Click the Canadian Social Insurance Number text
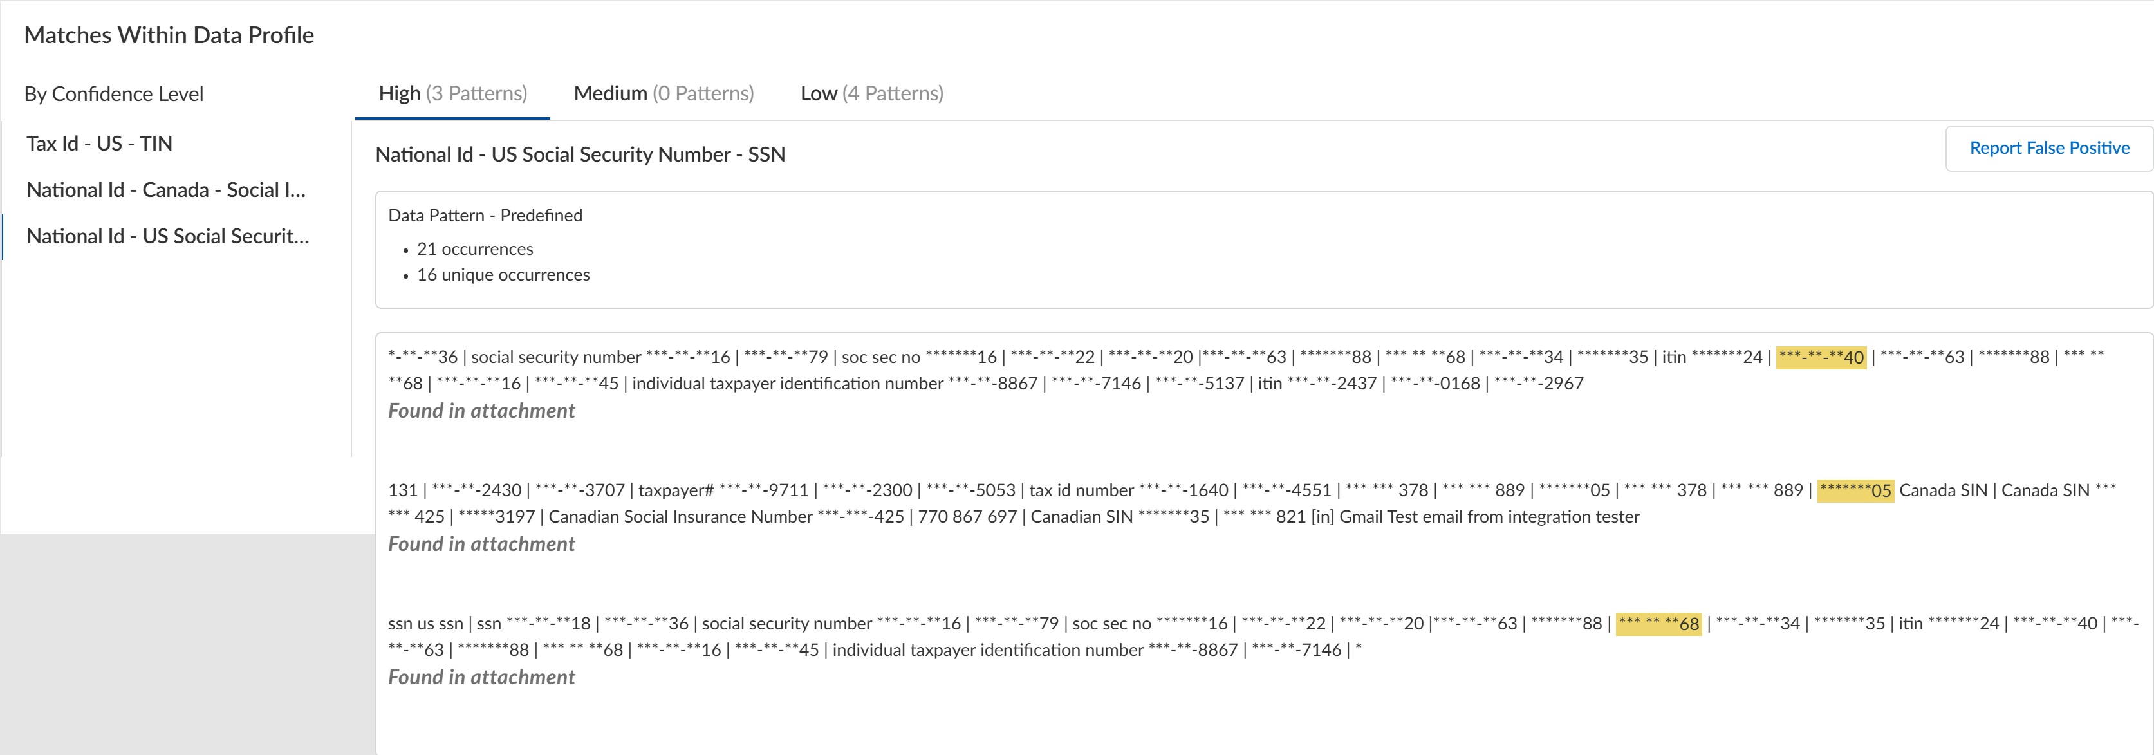The width and height of the screenshot is (2154, 755). click(680, 517)
